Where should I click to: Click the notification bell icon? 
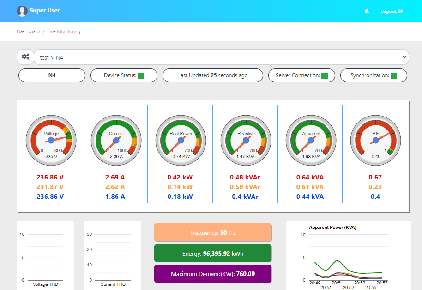coord(367,11)
